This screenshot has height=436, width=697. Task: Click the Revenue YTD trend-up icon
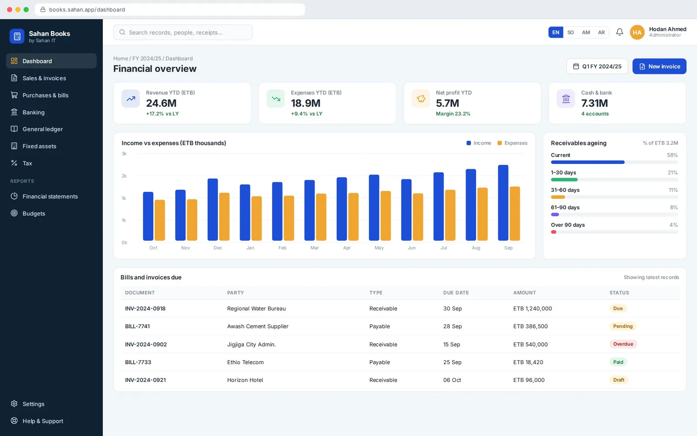[x=131, y=99]
